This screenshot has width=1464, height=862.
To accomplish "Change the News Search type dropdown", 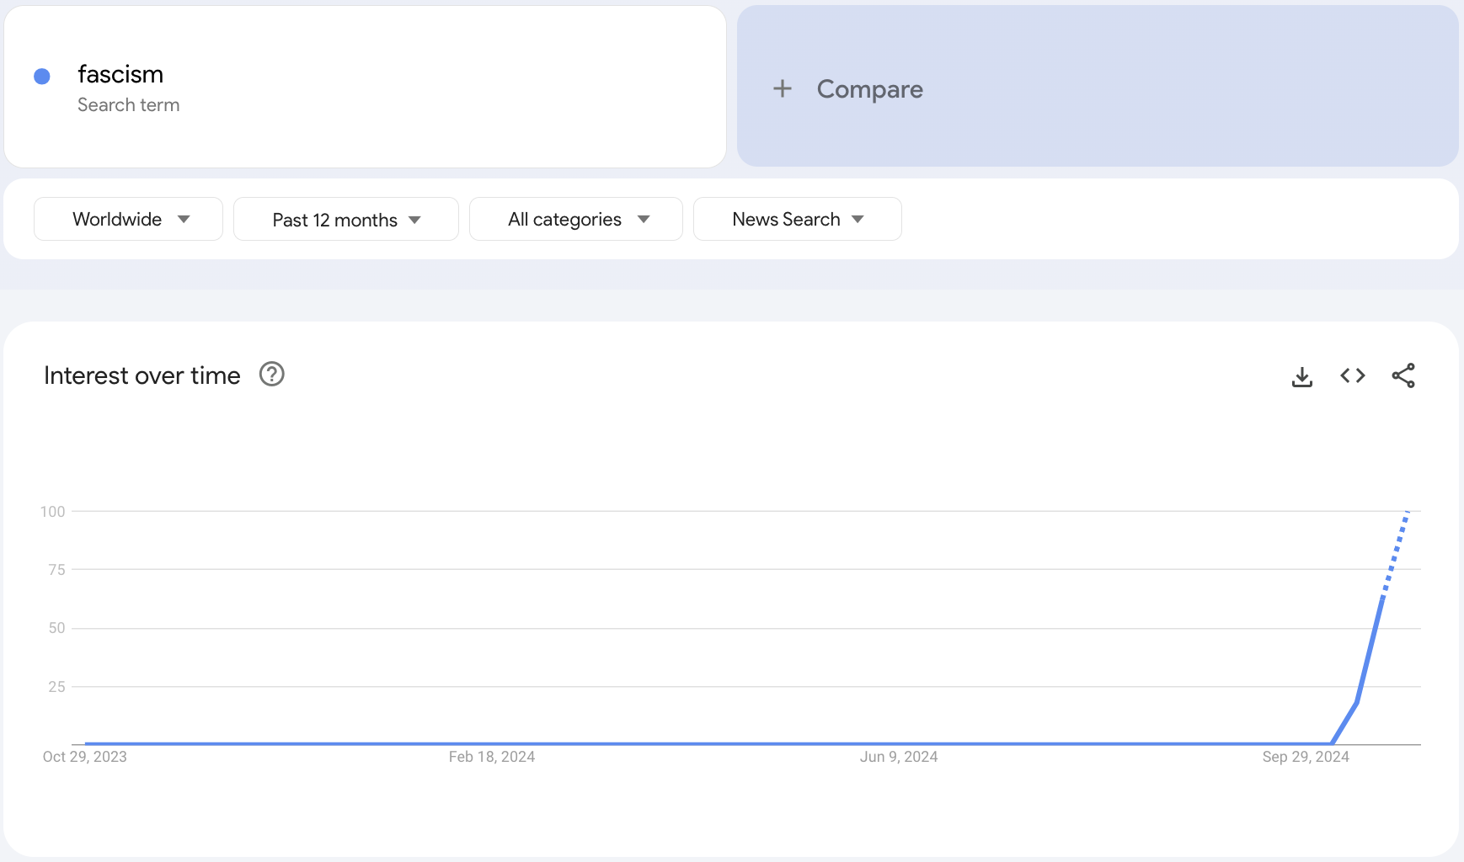I will click(797, 219).
